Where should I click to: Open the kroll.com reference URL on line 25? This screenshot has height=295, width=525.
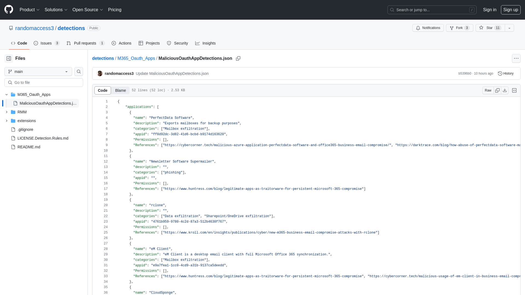tap(270, 233)
